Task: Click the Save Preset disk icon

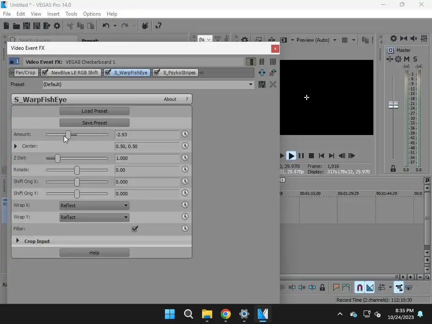Action: point(262,84)
